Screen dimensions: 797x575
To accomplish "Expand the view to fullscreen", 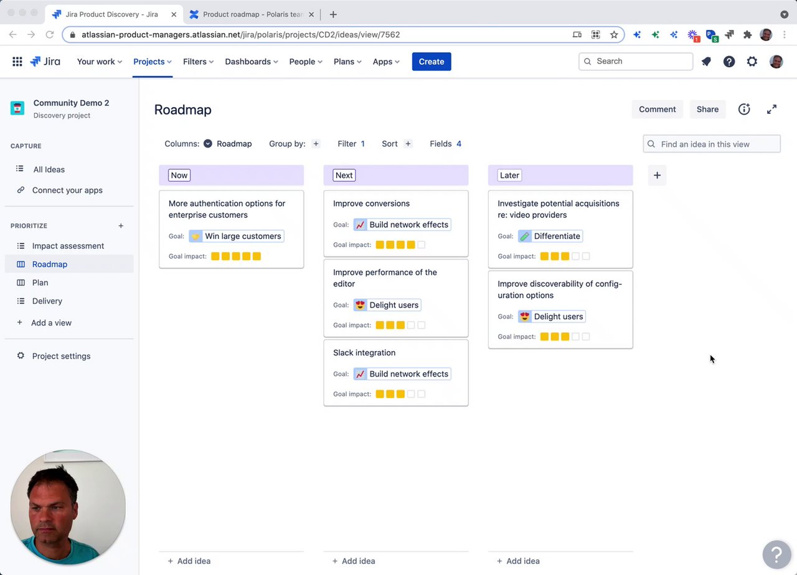I will point(771,110).
